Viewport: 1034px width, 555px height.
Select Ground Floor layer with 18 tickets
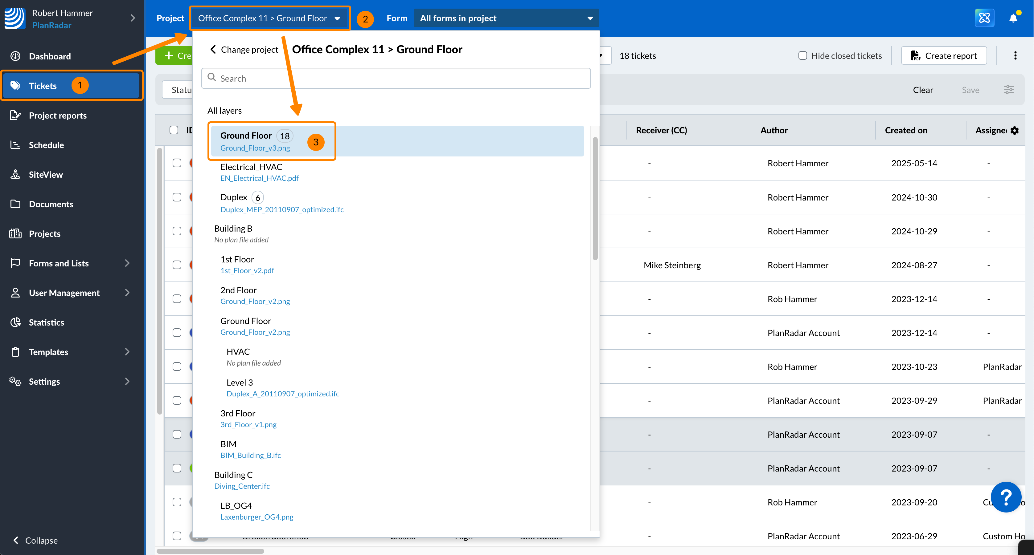coord(397,141)
